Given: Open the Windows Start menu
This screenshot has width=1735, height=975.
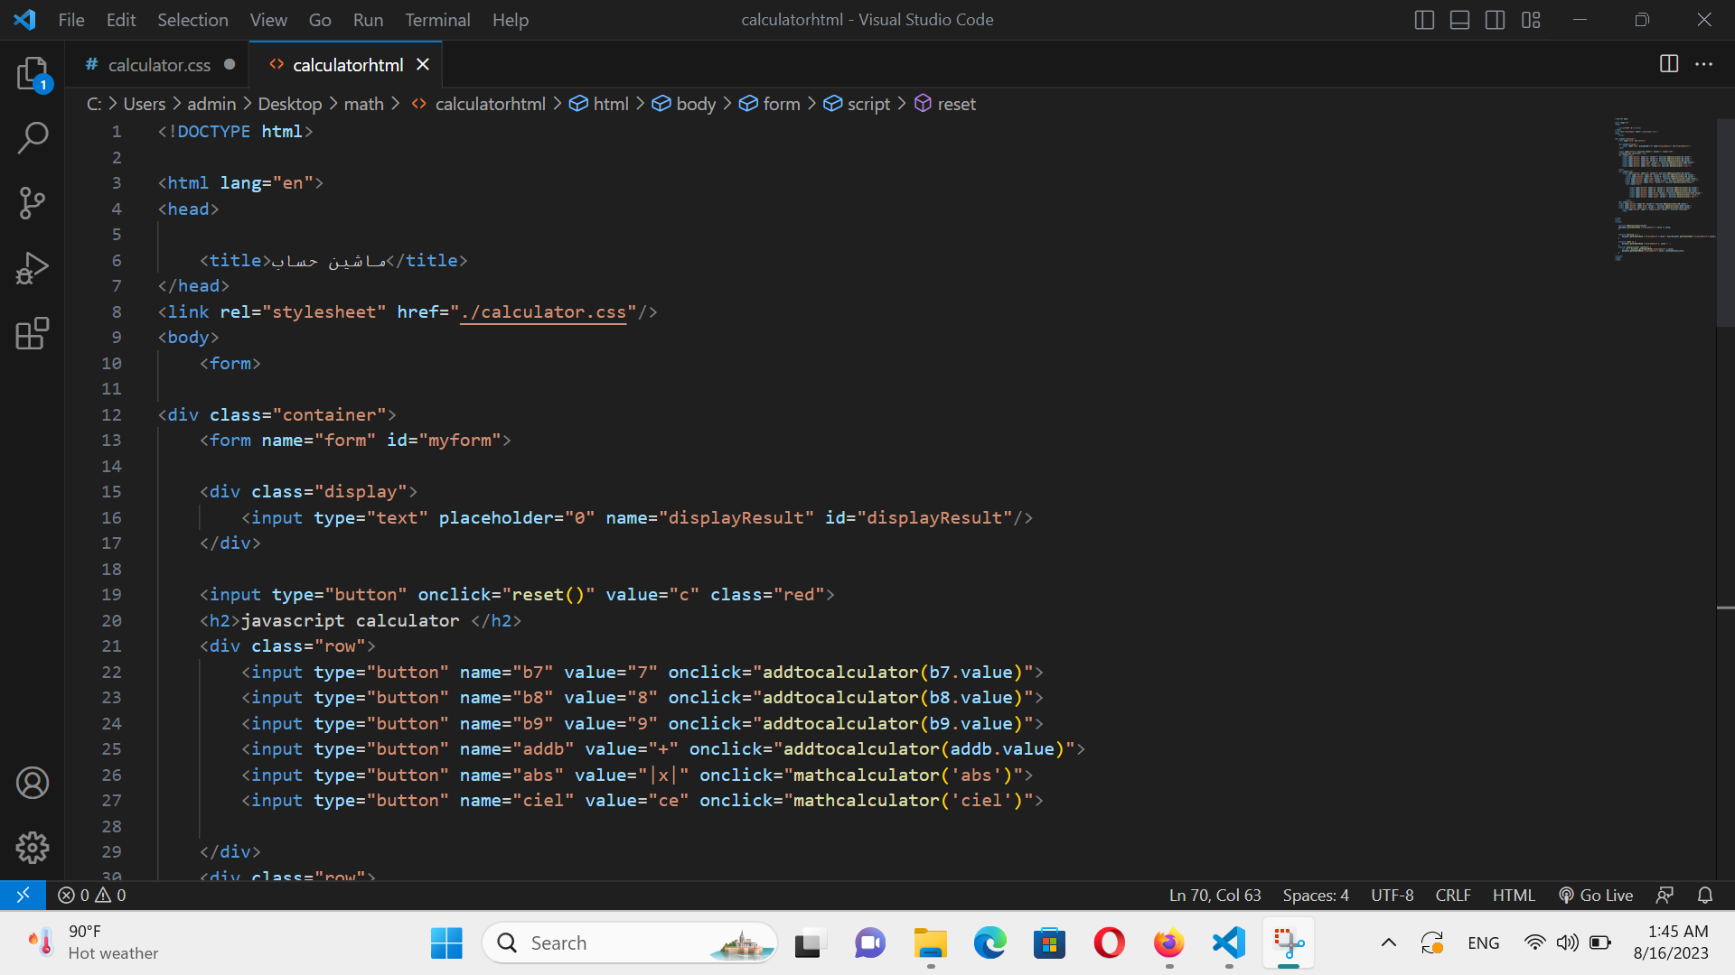Looking at the screenshot, I should [446, 943].
